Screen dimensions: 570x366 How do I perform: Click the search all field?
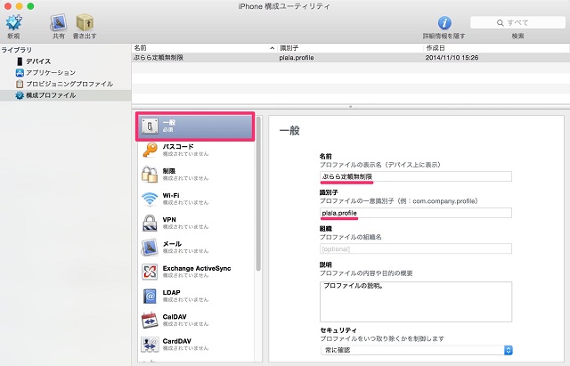point(517,23)
